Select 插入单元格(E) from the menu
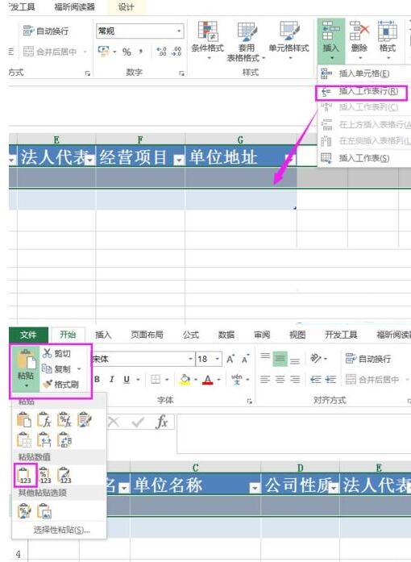 pos(364,74)
